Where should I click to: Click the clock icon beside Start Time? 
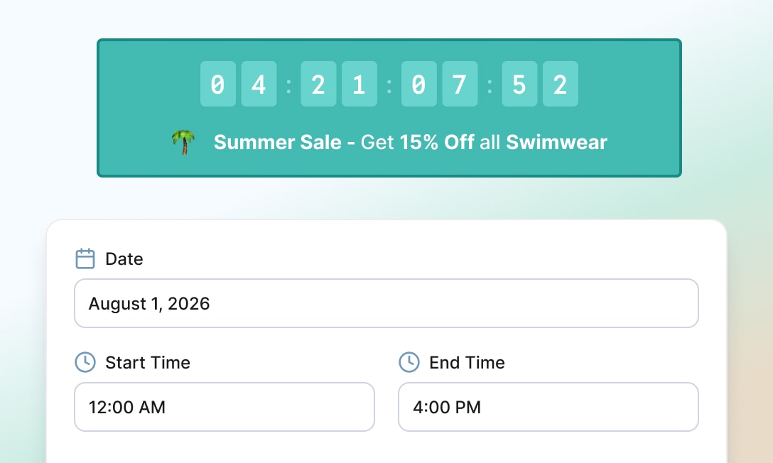coord(85,362)
